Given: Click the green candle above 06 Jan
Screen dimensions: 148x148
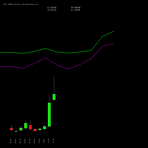Looking at the screenshot, I should coord(21,129).
